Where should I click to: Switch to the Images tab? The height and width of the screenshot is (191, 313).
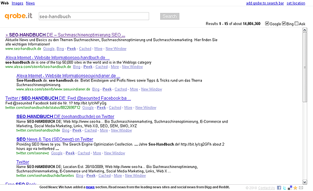coord(17,3)
